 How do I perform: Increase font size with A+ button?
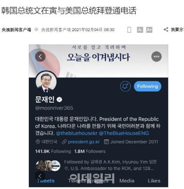(149, 30)
